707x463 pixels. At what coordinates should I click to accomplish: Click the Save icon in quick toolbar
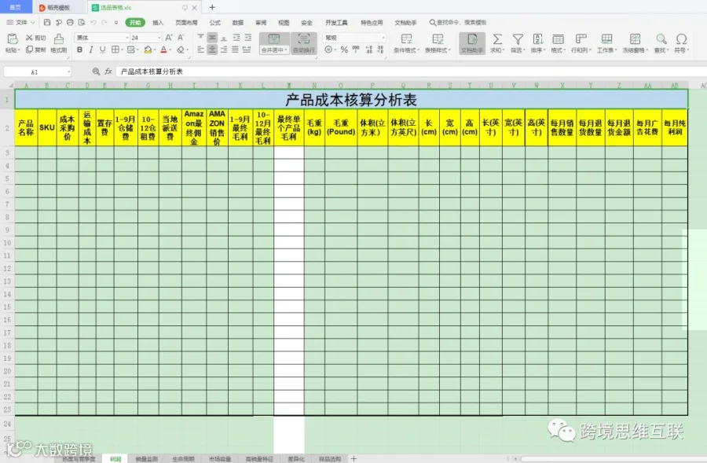[47, 22]
